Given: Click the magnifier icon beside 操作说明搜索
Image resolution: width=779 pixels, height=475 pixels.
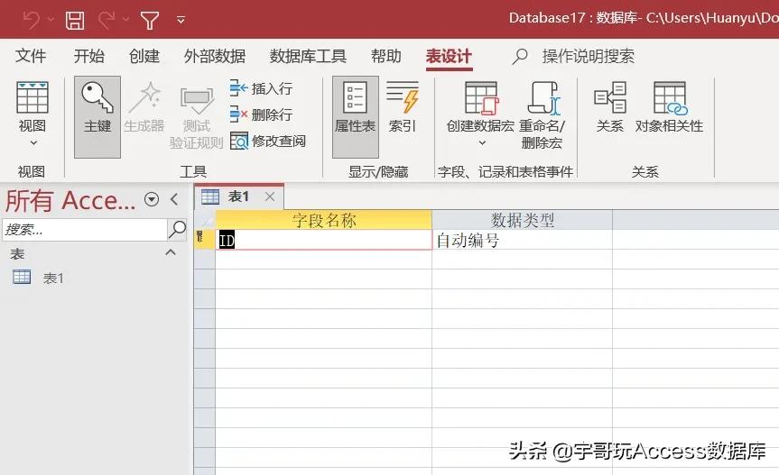Looking at the screenshot, I should coord(520,57).
